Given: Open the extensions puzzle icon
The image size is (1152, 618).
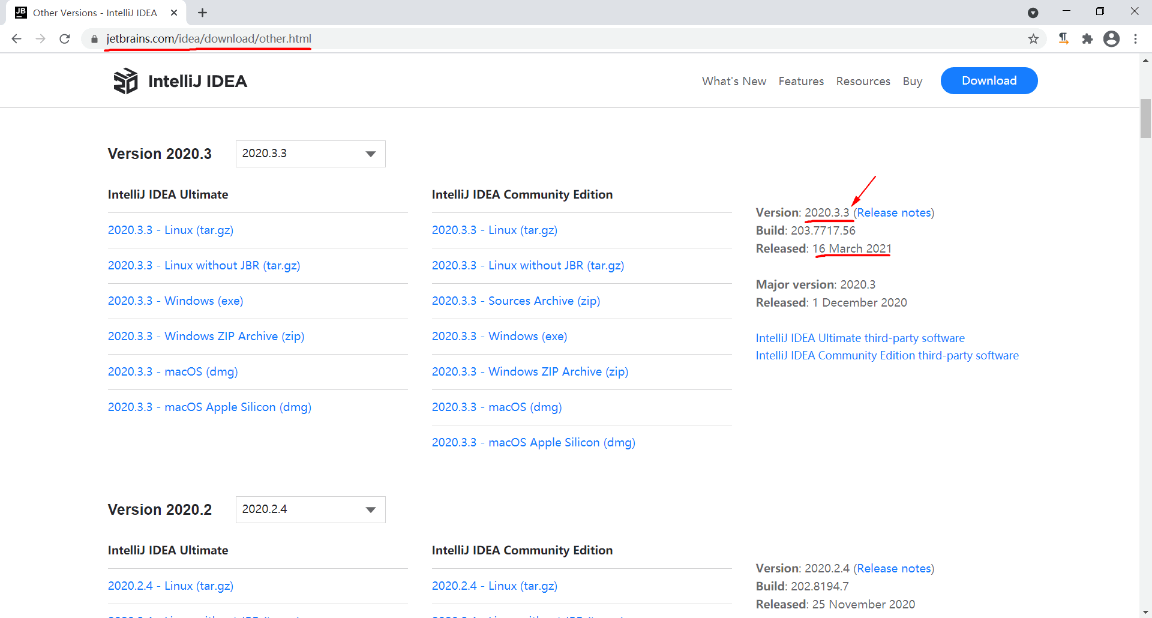Looking at the screenshot, I should pyautogui.click(x=1087, y=39).
